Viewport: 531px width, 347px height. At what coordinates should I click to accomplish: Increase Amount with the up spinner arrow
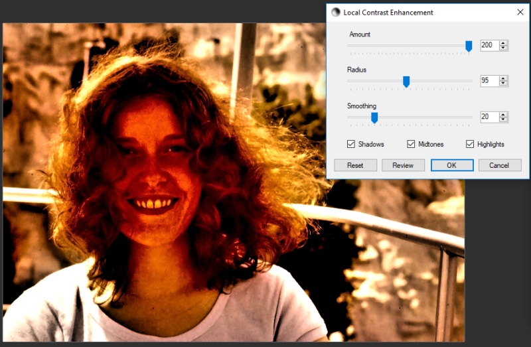(504, 42)
